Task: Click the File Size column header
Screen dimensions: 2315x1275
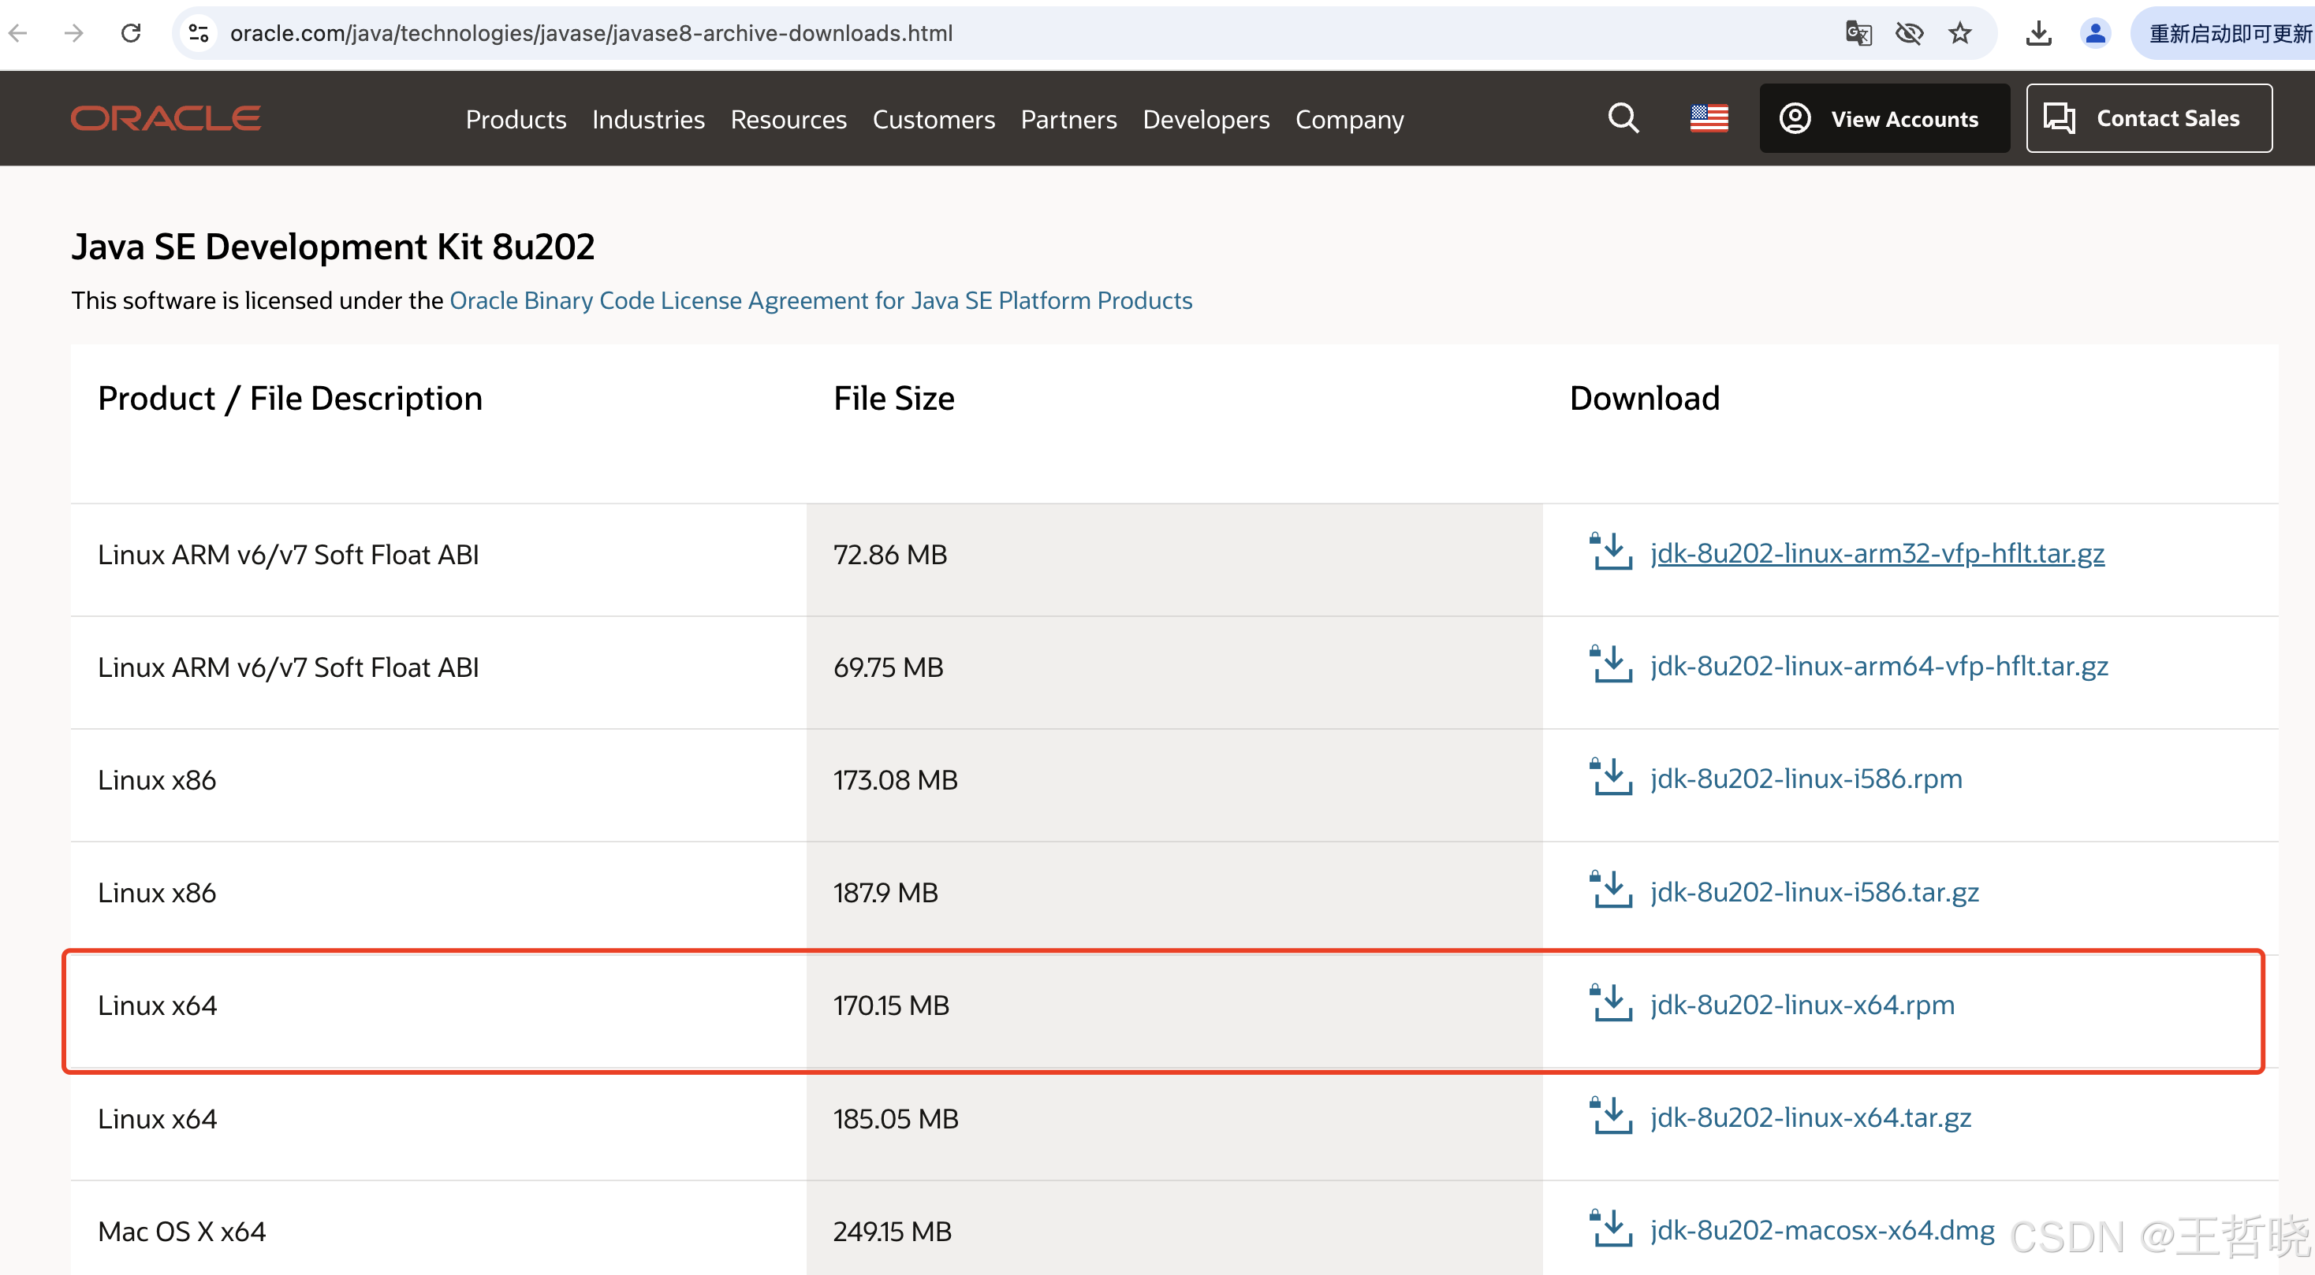Action: 893,400
